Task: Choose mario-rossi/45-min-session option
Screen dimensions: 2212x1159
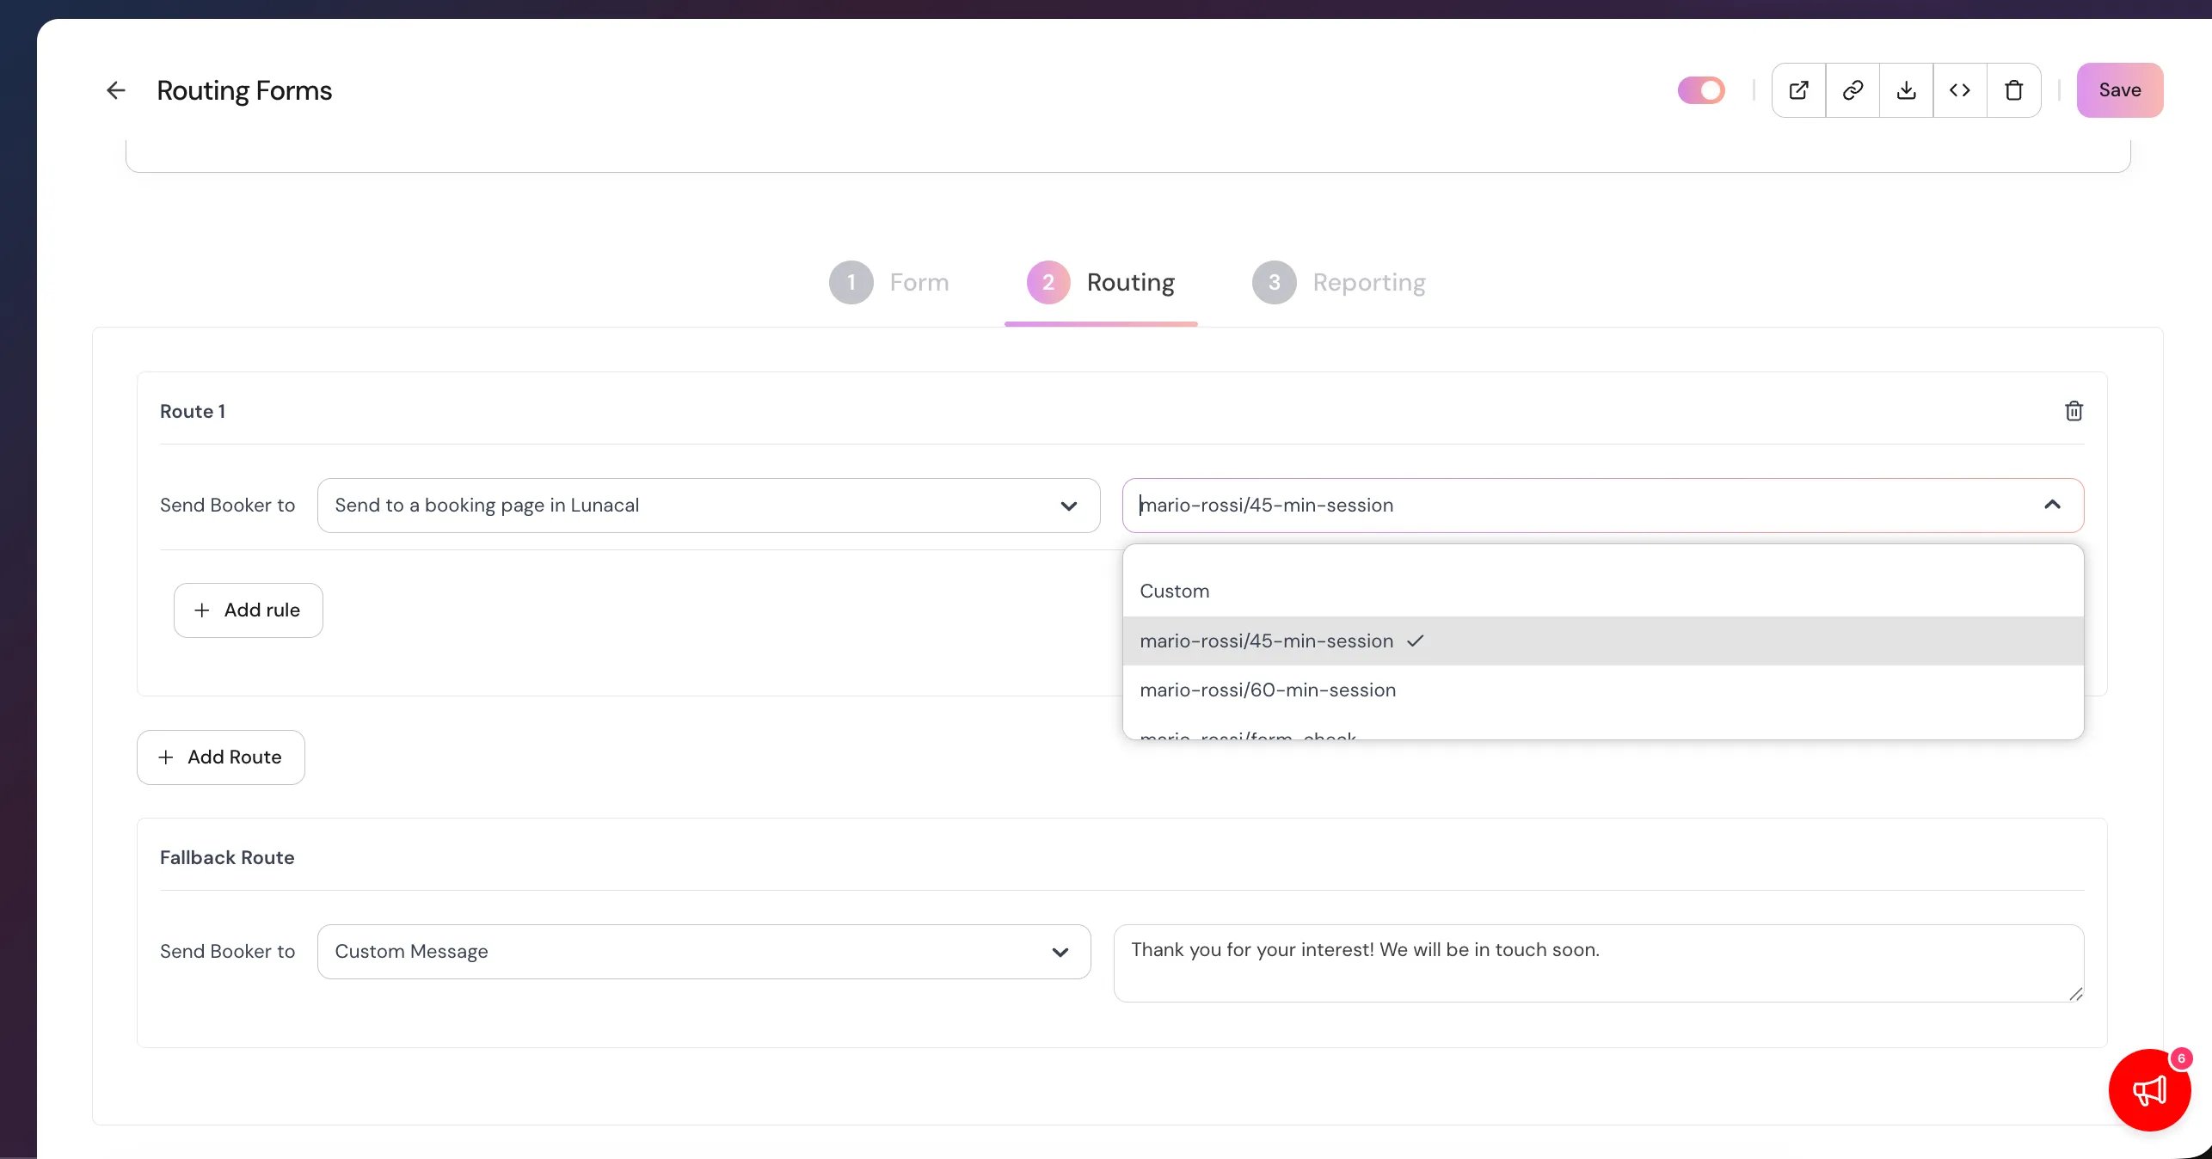Action: [x=1603, y=641]
